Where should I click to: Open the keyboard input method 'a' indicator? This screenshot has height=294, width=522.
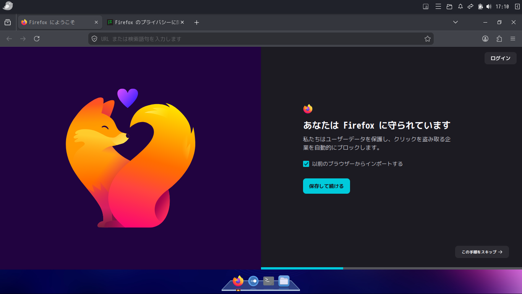426,7
